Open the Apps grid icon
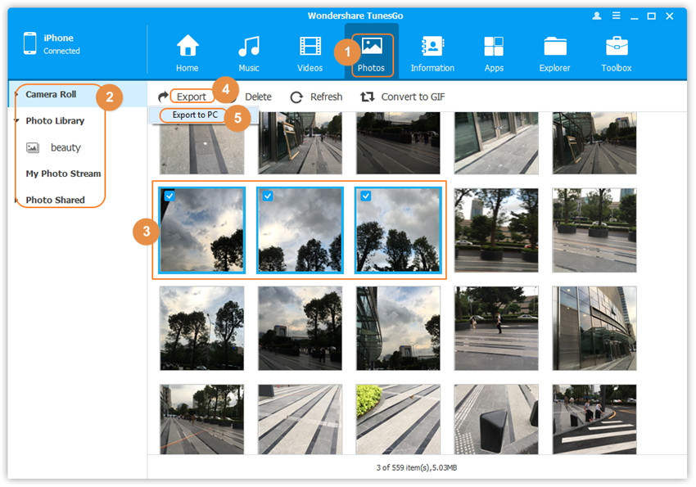 pyautogui.click(x=494, y=47)
